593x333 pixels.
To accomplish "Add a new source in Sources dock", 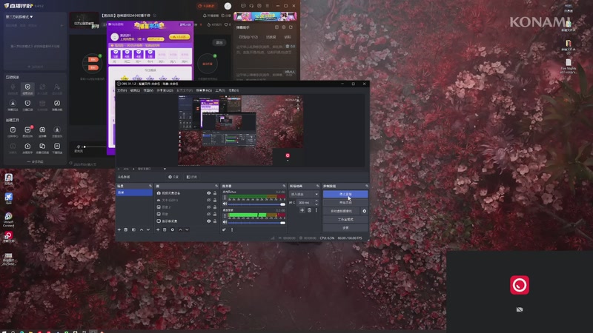I will (158, 229).
